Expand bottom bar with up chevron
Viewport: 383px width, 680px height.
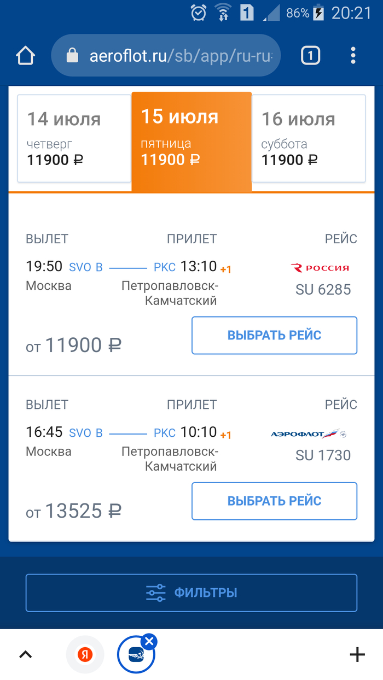[26, 654]
